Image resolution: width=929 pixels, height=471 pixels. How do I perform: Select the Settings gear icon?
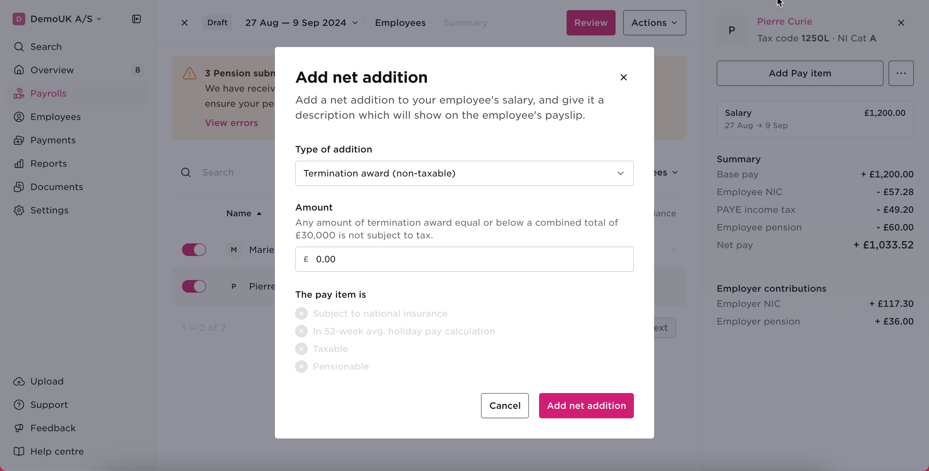[19, 210]
